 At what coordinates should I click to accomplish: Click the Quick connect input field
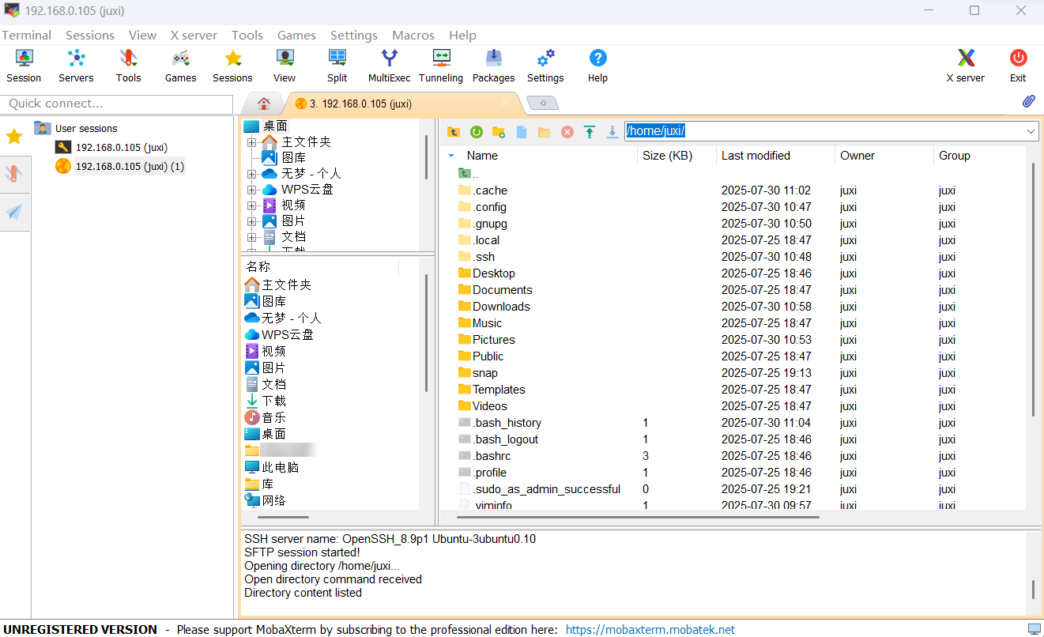[x=117, y=104]
